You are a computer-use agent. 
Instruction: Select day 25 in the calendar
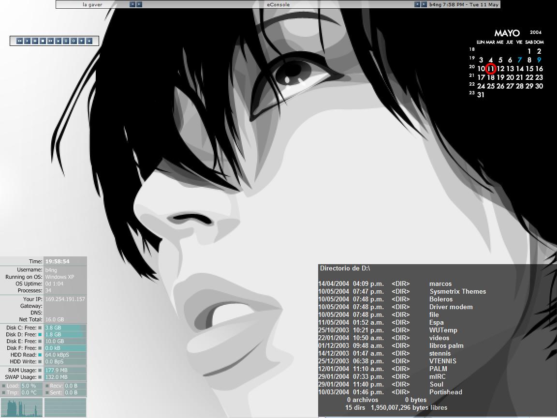pos(491,86)
